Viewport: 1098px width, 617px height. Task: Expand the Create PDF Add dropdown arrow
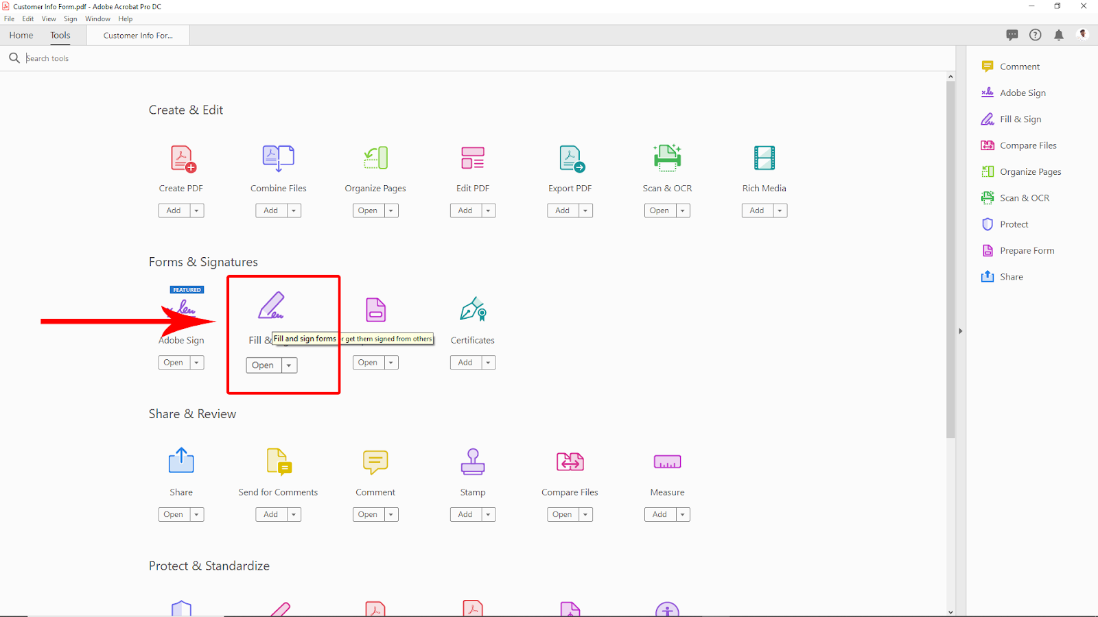pos(197,210)
